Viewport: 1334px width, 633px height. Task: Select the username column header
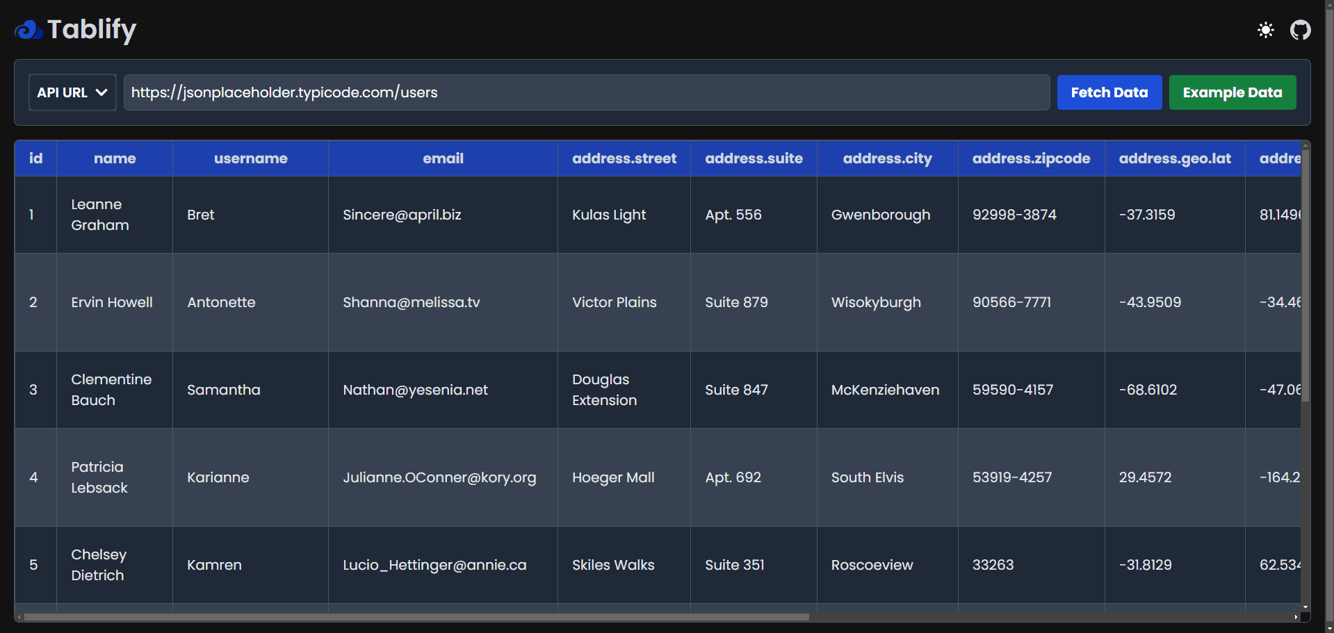click(x=250, y=158)
